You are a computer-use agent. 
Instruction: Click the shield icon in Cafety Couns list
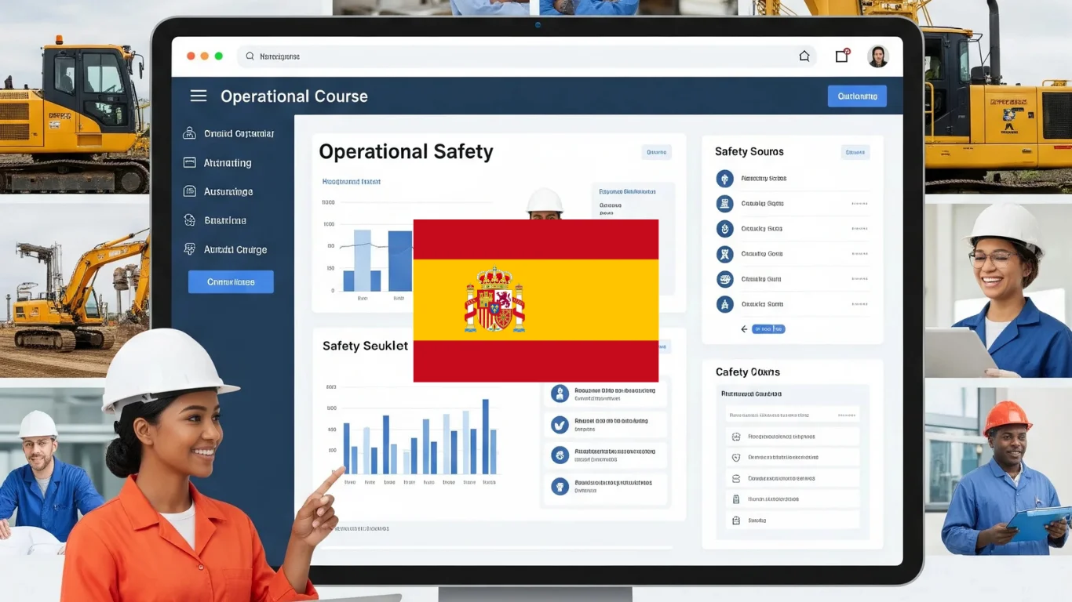coord(735,458)
